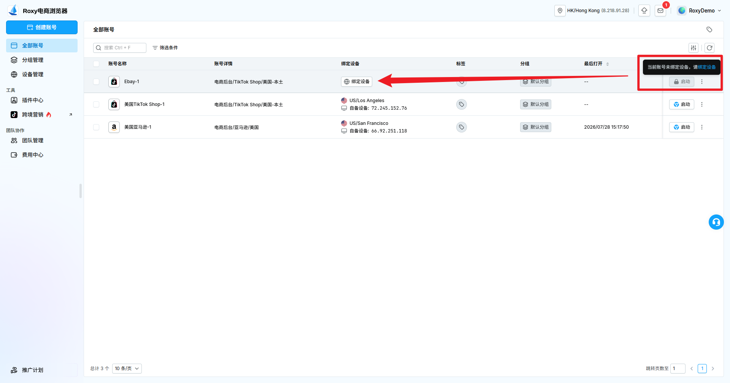Click the 绑定设备 link in the tooltip
This screenshot has width=730, height=383.
(706, 67)
